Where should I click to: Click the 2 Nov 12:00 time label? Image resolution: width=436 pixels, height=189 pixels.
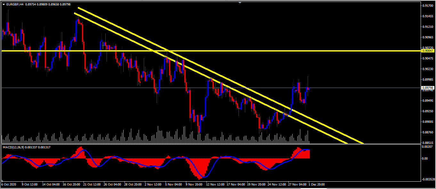(153, 185)
